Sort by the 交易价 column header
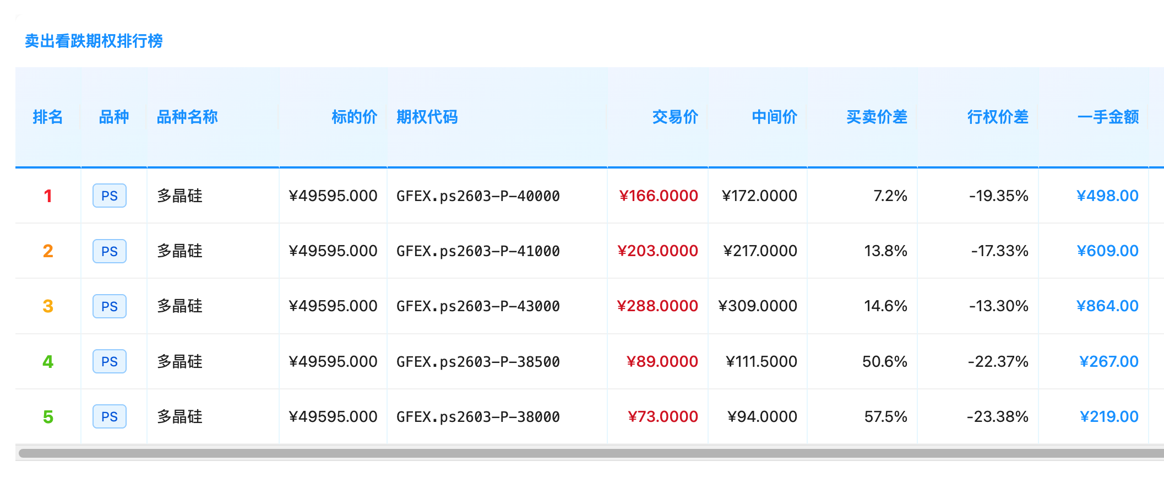The height and width of the screenshot is (488, 1164). tap(675, 117)
